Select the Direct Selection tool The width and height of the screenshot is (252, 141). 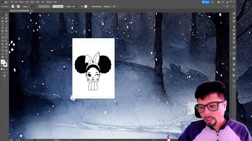6,15
